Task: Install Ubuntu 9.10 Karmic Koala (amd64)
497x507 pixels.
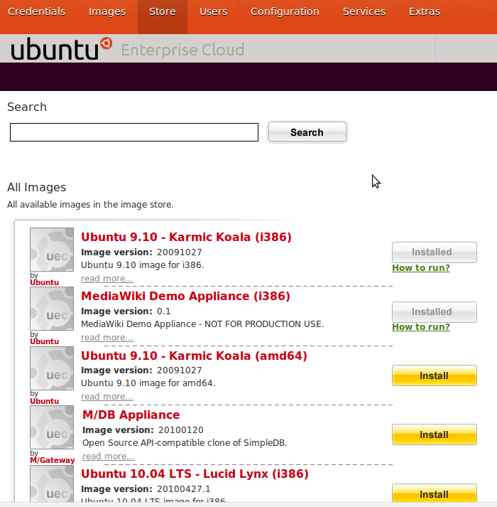Action: (435, 375)
